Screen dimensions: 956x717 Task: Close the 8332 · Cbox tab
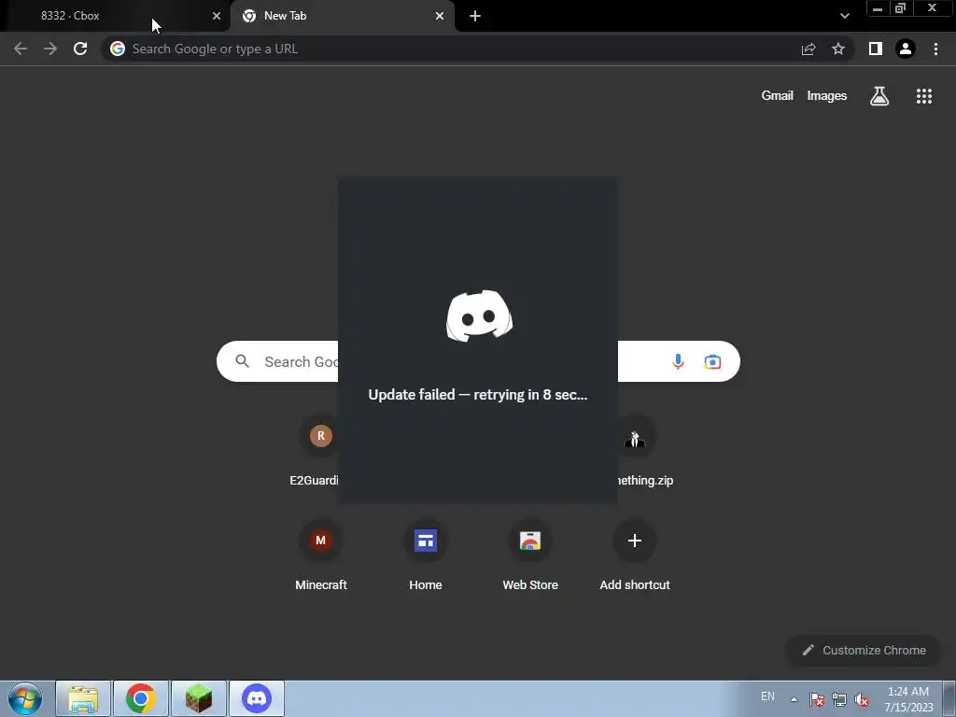click(x=217, y=16)
